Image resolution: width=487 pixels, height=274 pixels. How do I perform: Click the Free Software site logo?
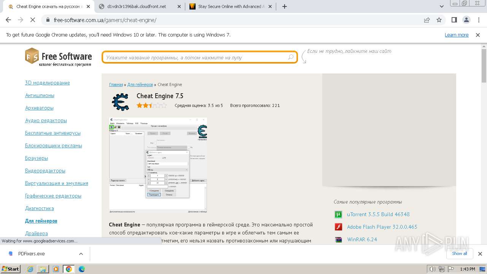pyautogui.click(x=59, y=57)
